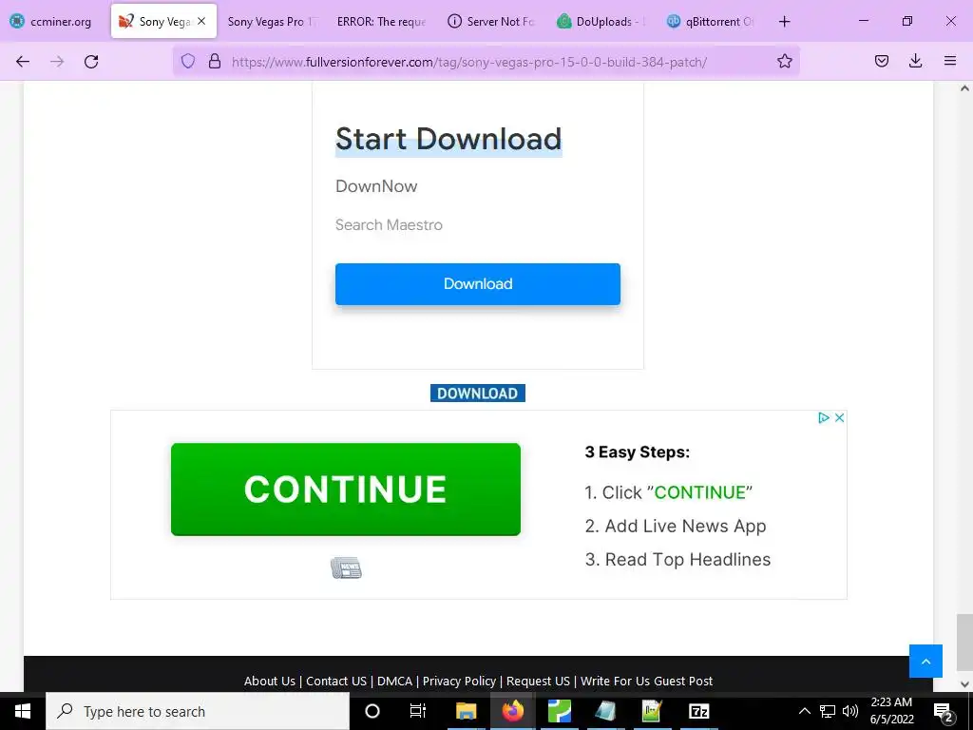The height and width of the screenshot is (730, 973).
Task: Click the scrollbar up arrow
Action: (964, 88)
